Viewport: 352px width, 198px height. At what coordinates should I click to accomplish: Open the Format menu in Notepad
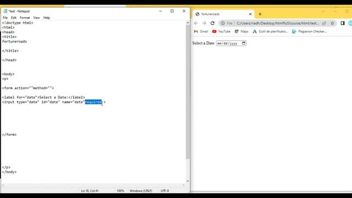tap(25, 18)
